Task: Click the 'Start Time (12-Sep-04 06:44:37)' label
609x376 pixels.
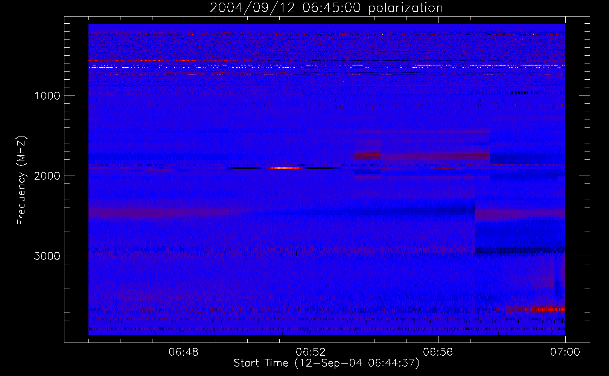Action: click(326, 363)
